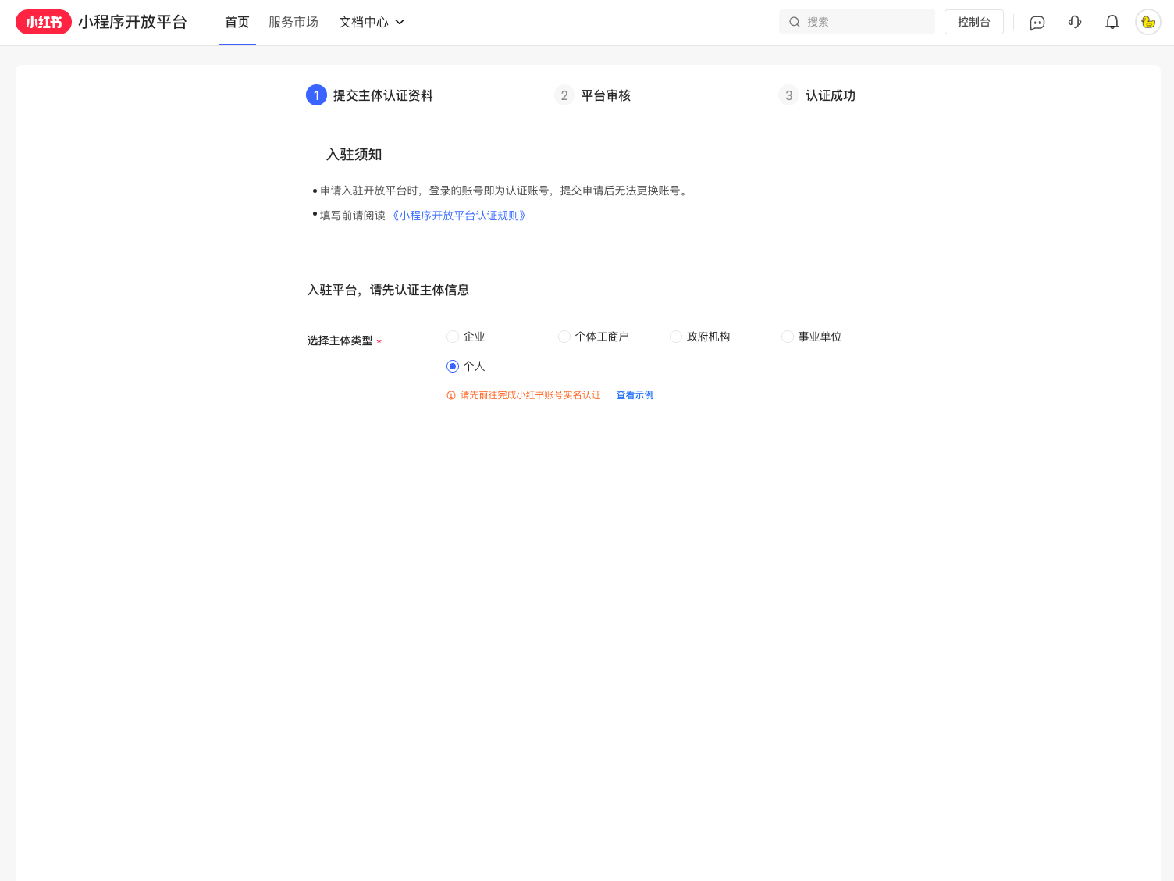Expand the 文档中心 dropdown menu

(x=372, y=23)
